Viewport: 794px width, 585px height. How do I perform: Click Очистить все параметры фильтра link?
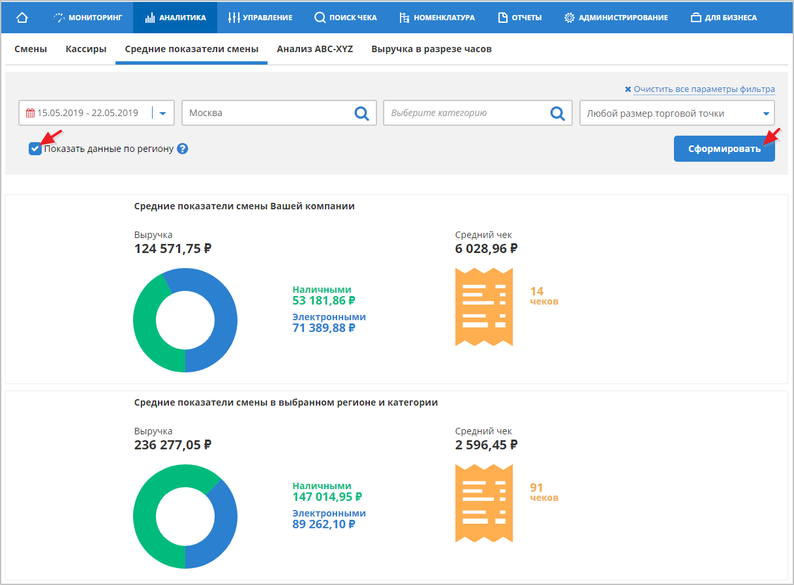tap(699, 89)
